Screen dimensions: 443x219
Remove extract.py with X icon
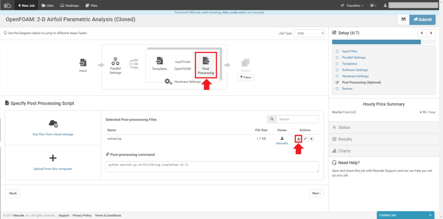tap(311, 139)
